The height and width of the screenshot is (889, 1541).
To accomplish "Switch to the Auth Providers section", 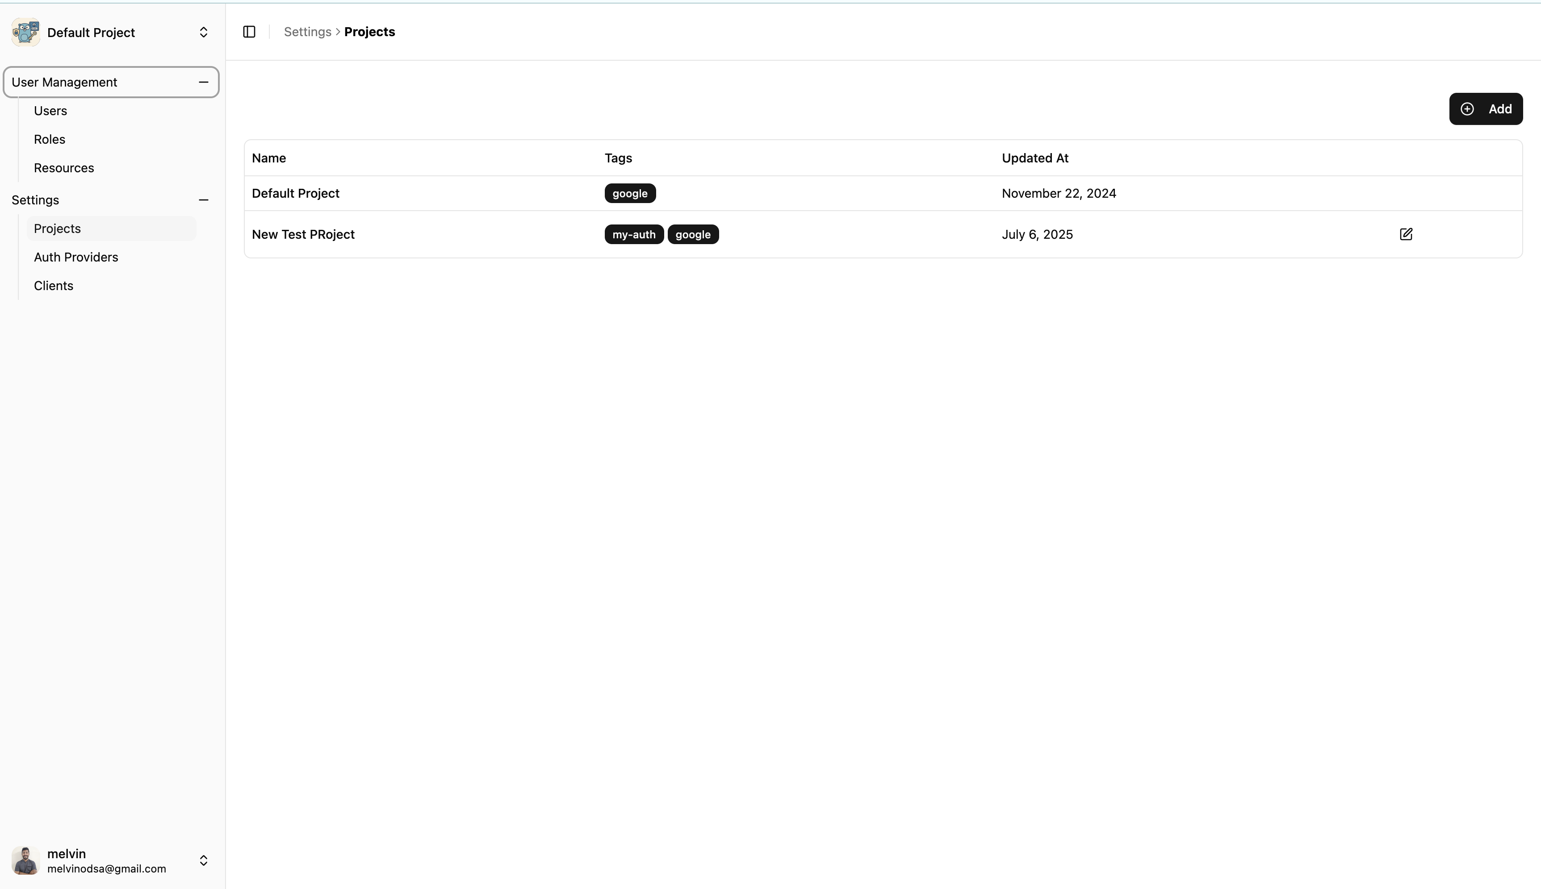I will click(76, 257).
